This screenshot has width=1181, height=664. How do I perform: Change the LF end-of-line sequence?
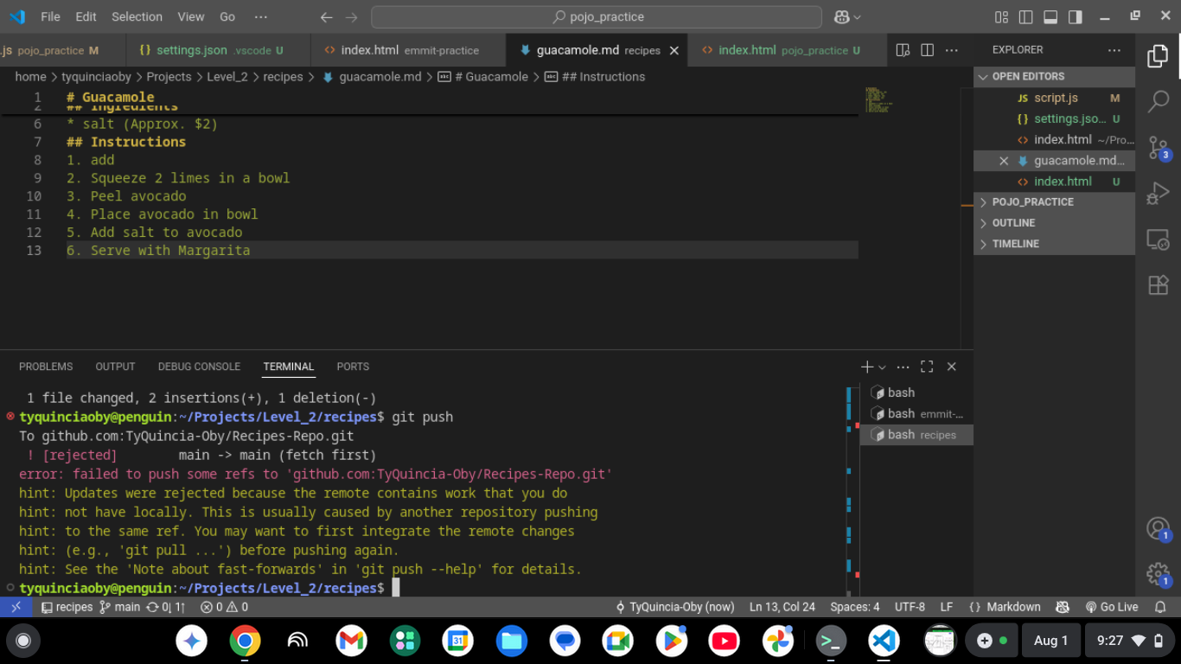(x=947, y=607)
